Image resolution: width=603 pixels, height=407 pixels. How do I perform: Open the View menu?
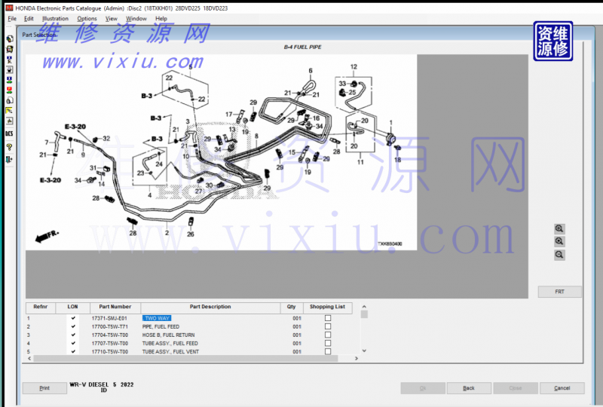pyautogui.click(x=111, y=18)
